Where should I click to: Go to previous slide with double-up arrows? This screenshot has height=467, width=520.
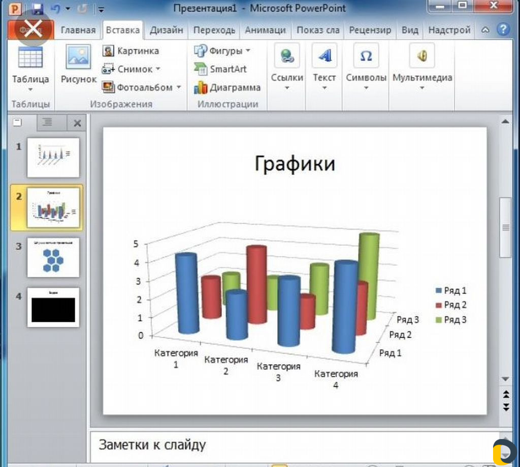pyautogui.click(x=506, y=394)
